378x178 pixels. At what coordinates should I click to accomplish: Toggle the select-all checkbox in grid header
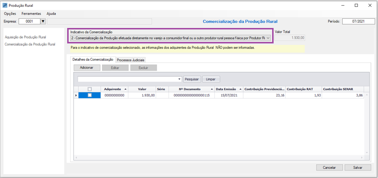(90, 89)
